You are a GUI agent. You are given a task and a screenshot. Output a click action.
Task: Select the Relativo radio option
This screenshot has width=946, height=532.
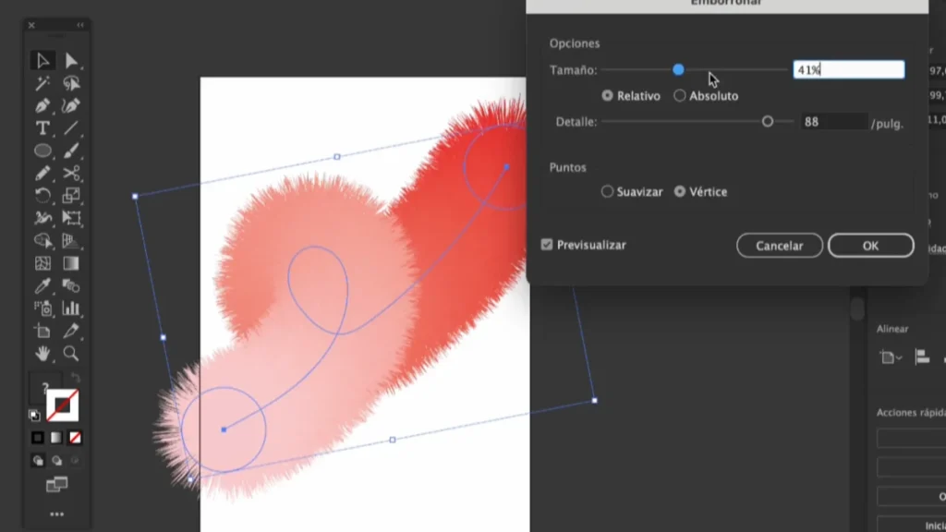(x=607, y=95)
